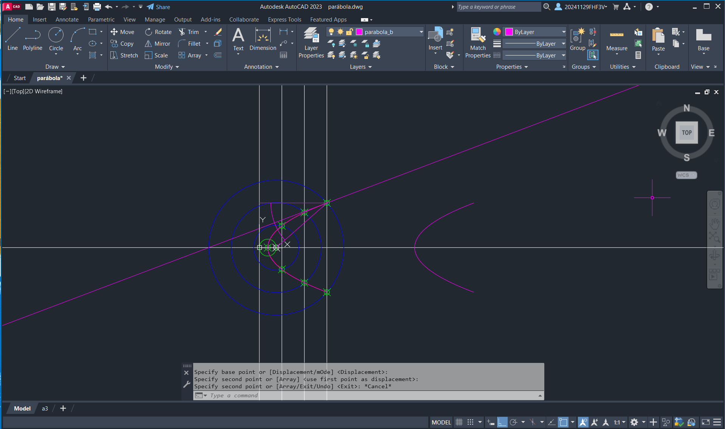
Task: Click the Share button
Action: [x=158, y=7]
